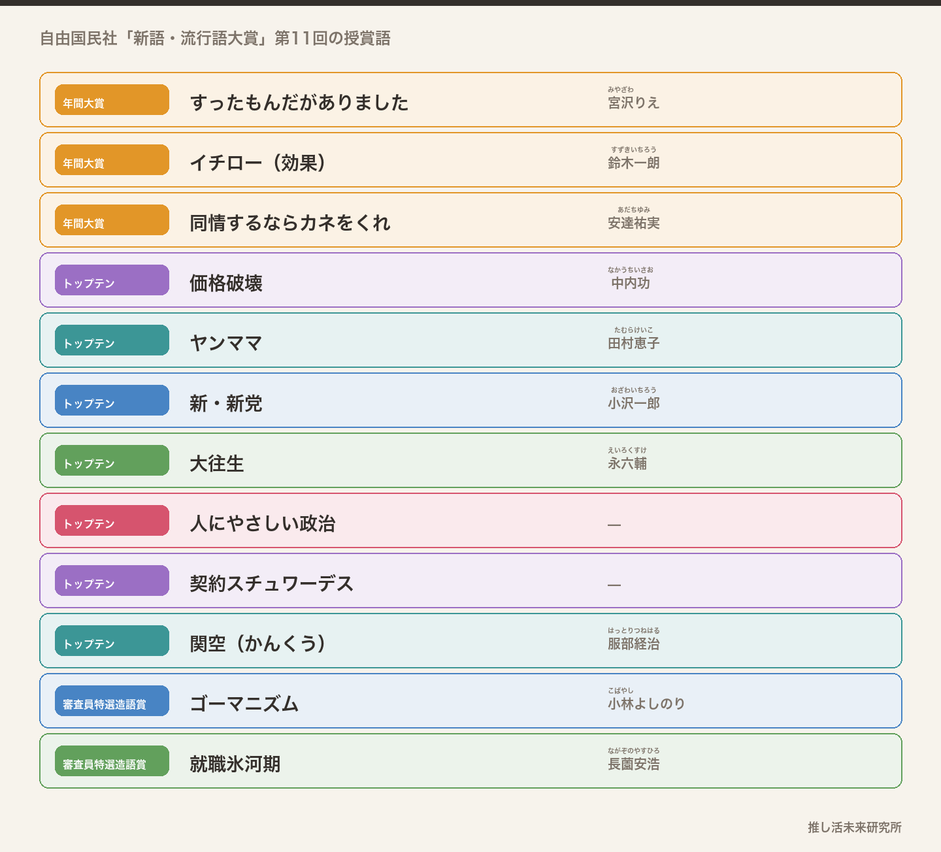This screenshot has height=852, width=941.
Task: Select the phrase ヤンママ
Action: coord(226,343)
